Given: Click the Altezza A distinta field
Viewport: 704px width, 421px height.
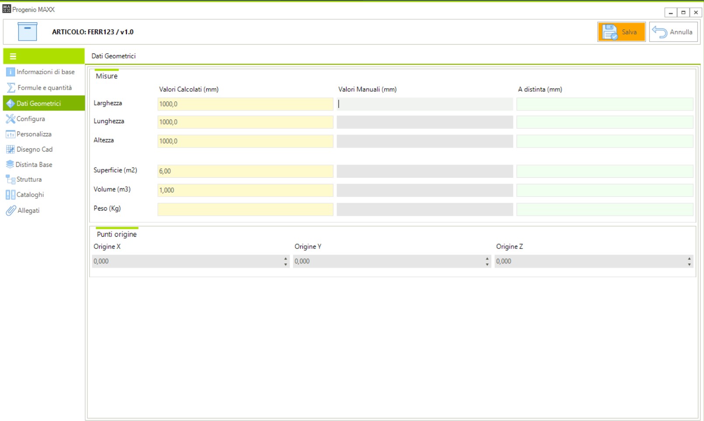Looking at the screenshot, I should click(x=605, y=141).
